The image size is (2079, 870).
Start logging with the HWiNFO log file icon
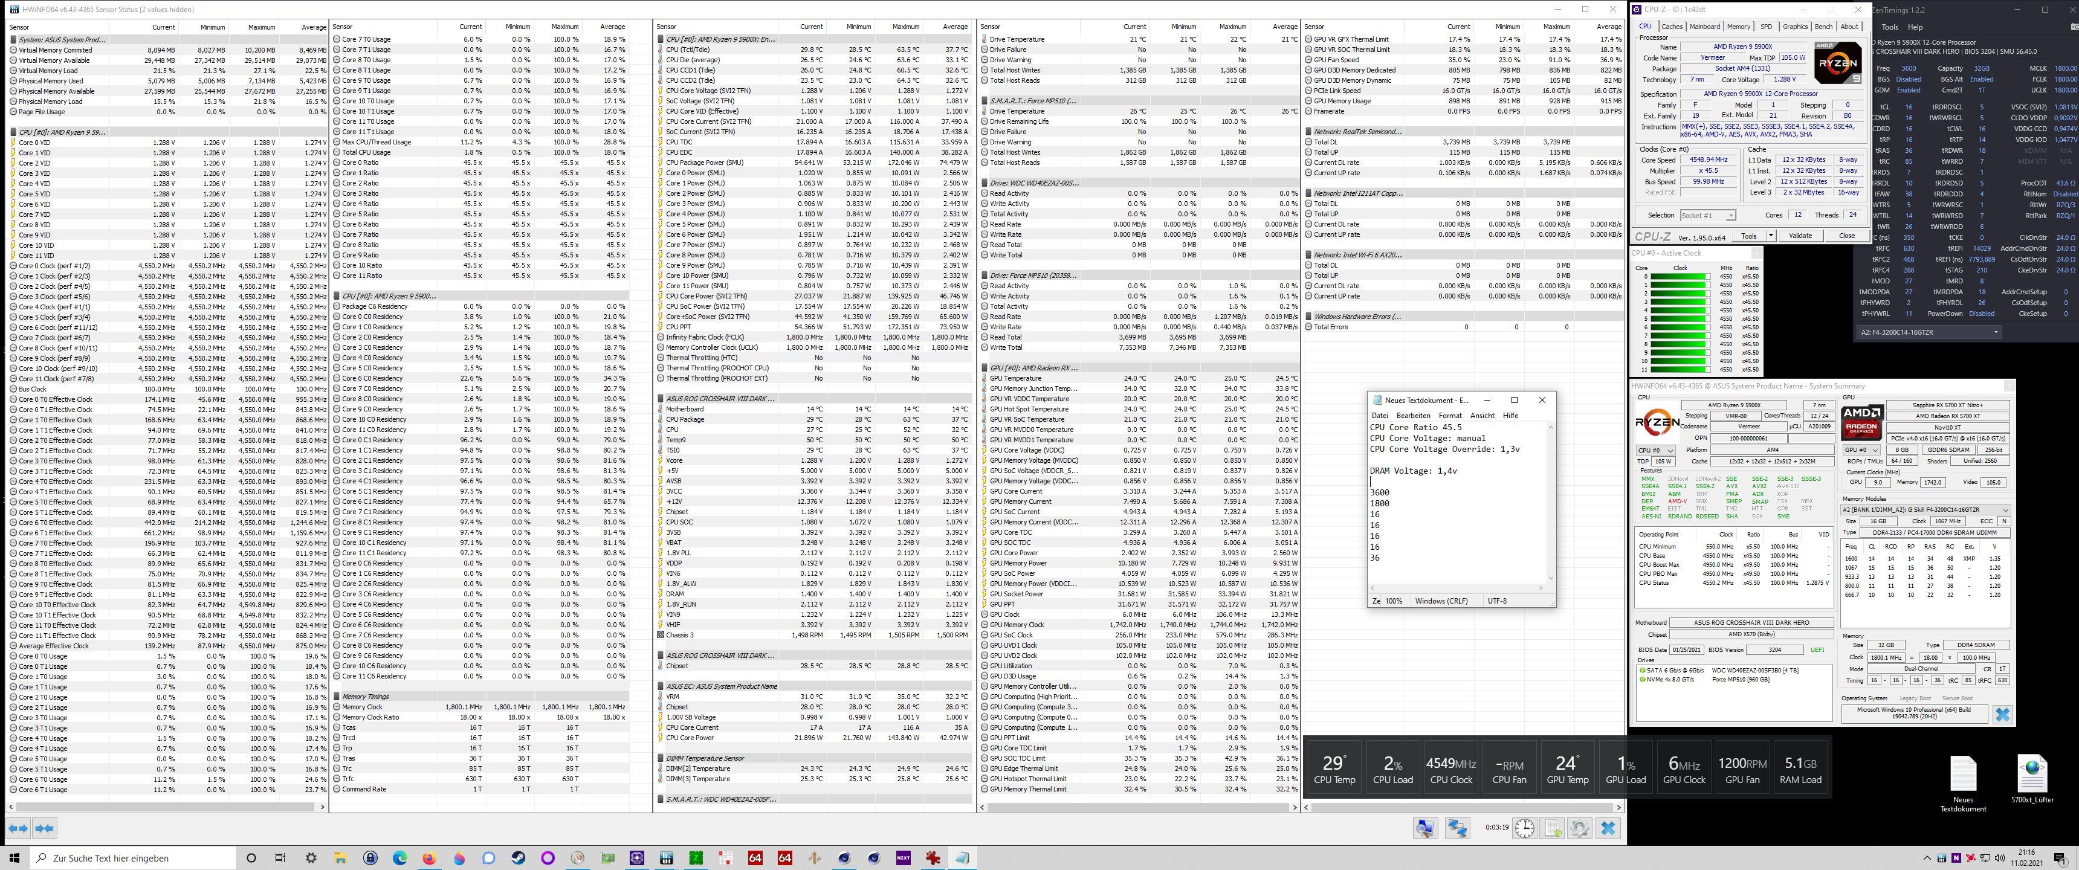[1552, 828]
